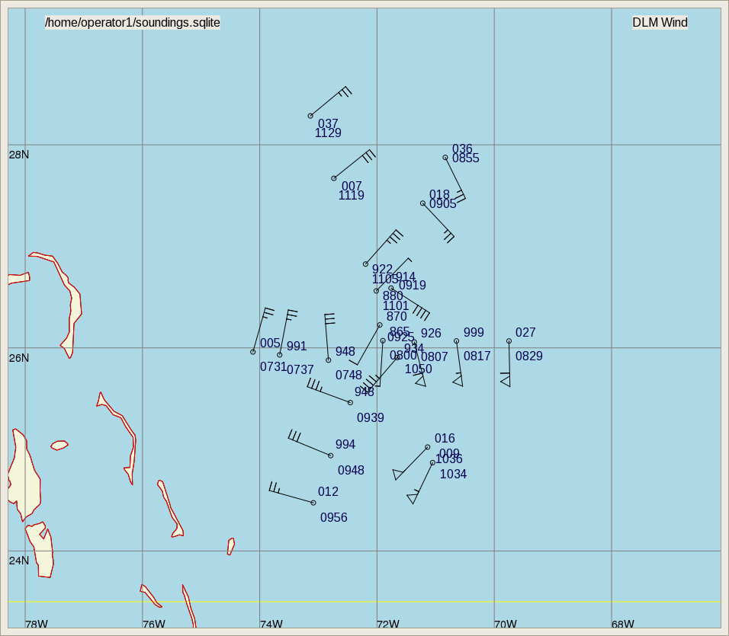Select station circle of sounding 016
This screenshot has width=729, height=636.
tap(428, 448)
